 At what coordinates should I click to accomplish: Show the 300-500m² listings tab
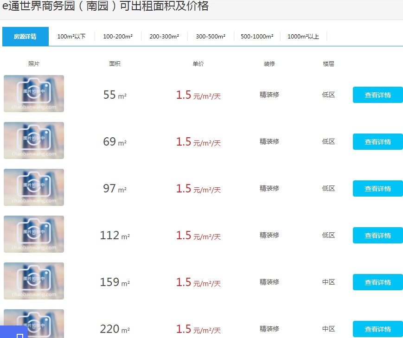[211, 37]
